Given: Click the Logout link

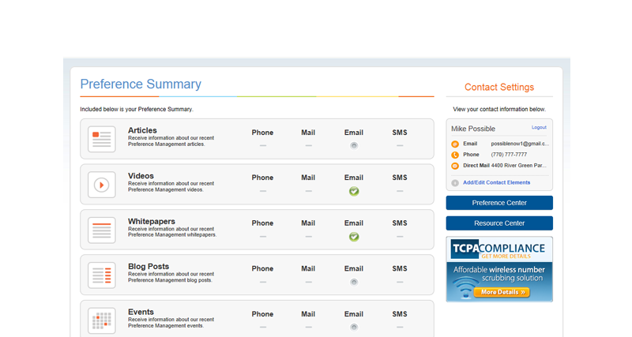Looking at the screenshot, I should (x=539, y=127).
